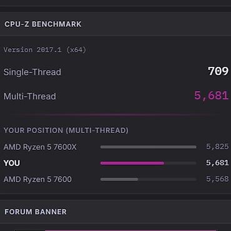Select the AMD Ryzen 5 7600X entry
The width and height of the screenshot is (231, 231).
tap(40, 147)
